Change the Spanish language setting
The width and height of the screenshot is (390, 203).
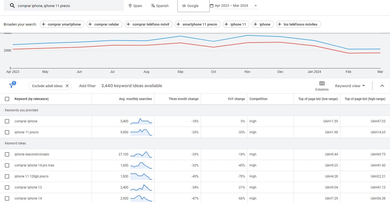click(160, 6)
